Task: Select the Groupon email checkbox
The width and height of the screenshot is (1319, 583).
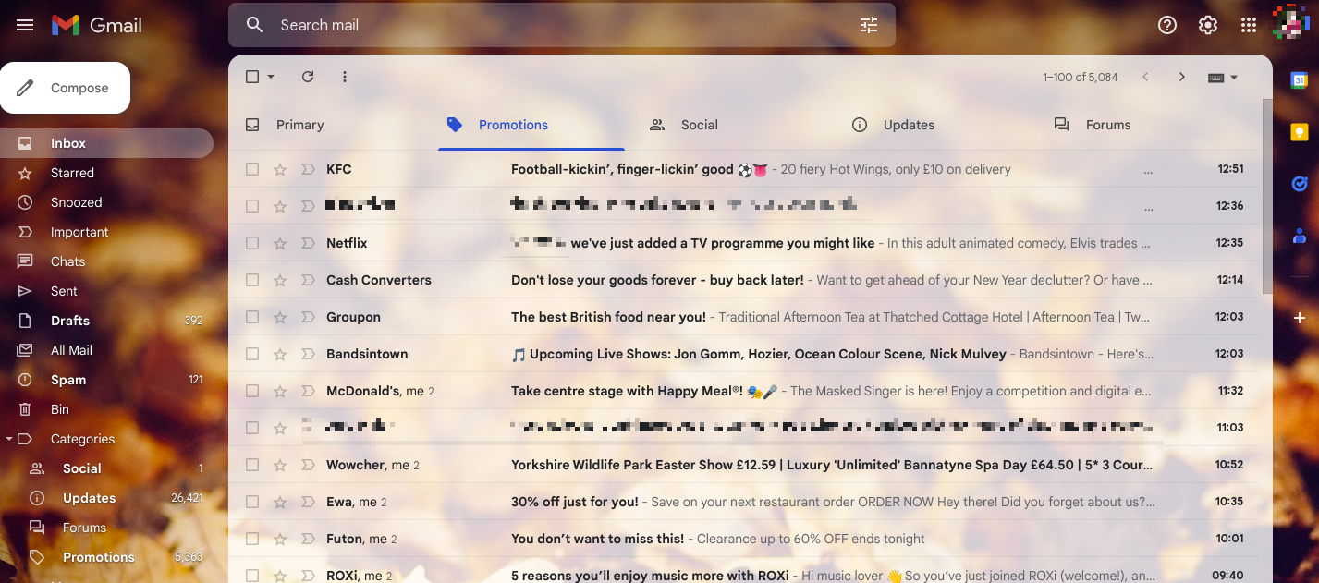Action: [x=252, y=317]
